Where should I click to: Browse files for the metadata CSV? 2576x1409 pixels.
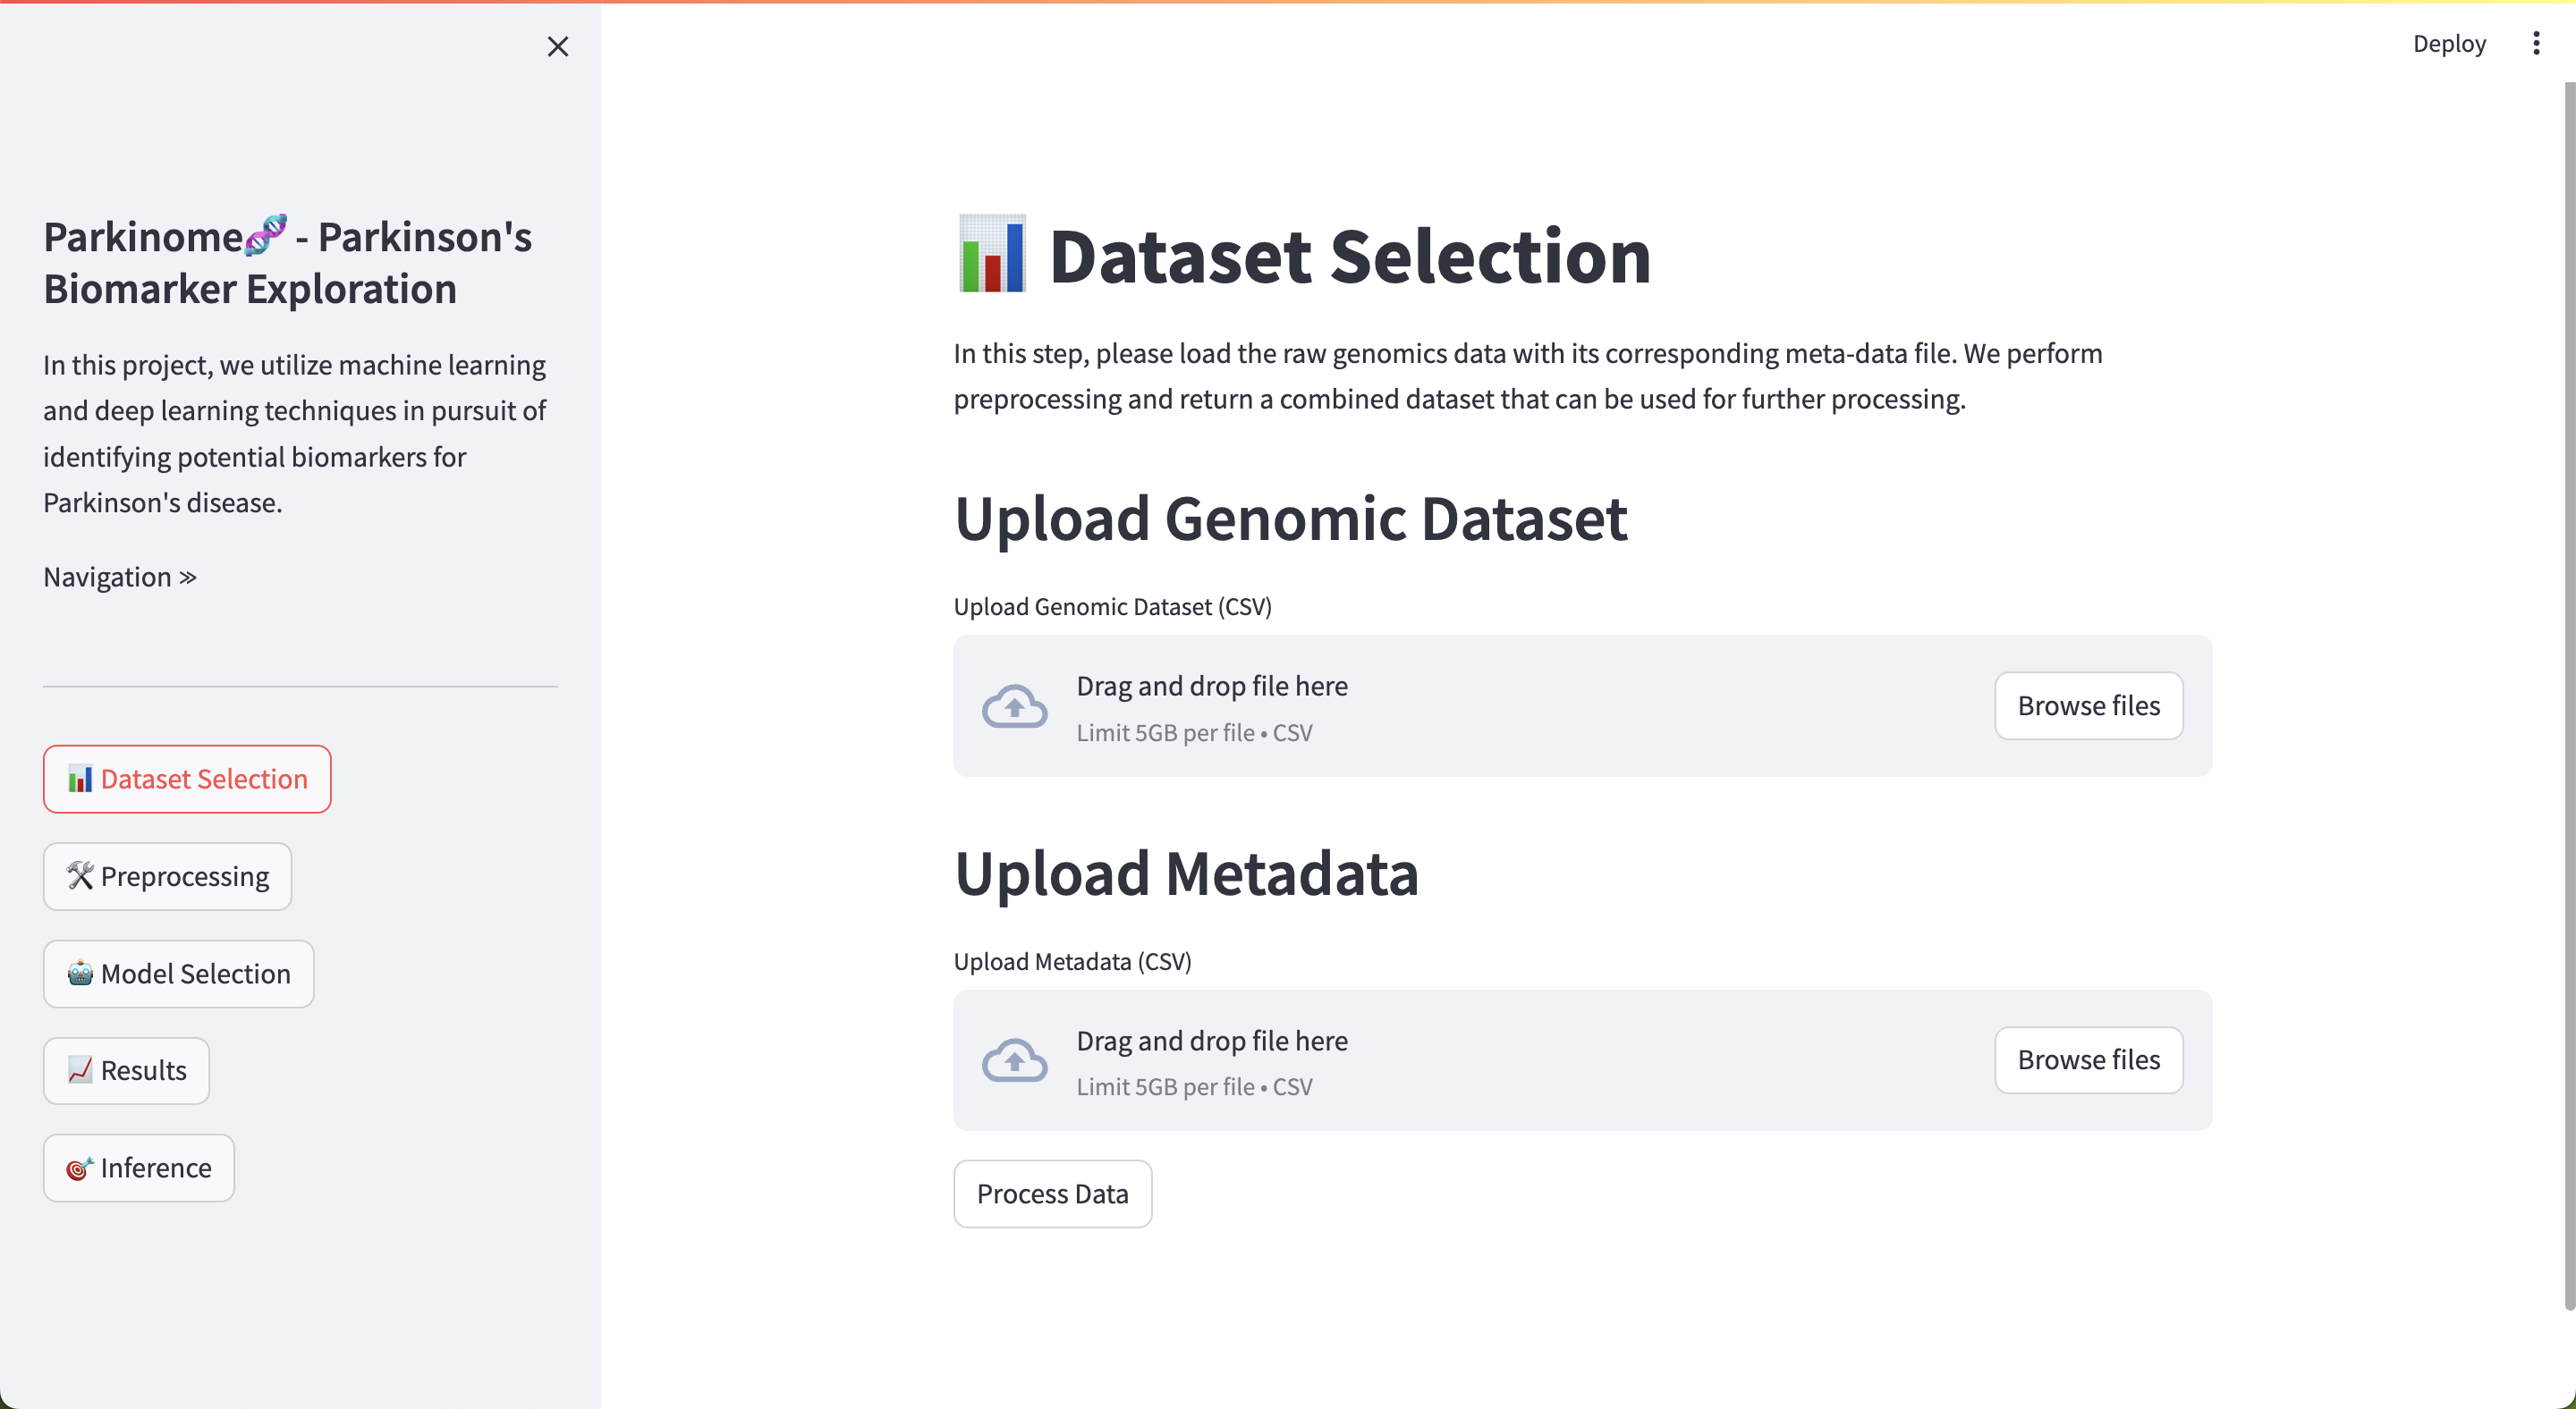2088,1059
